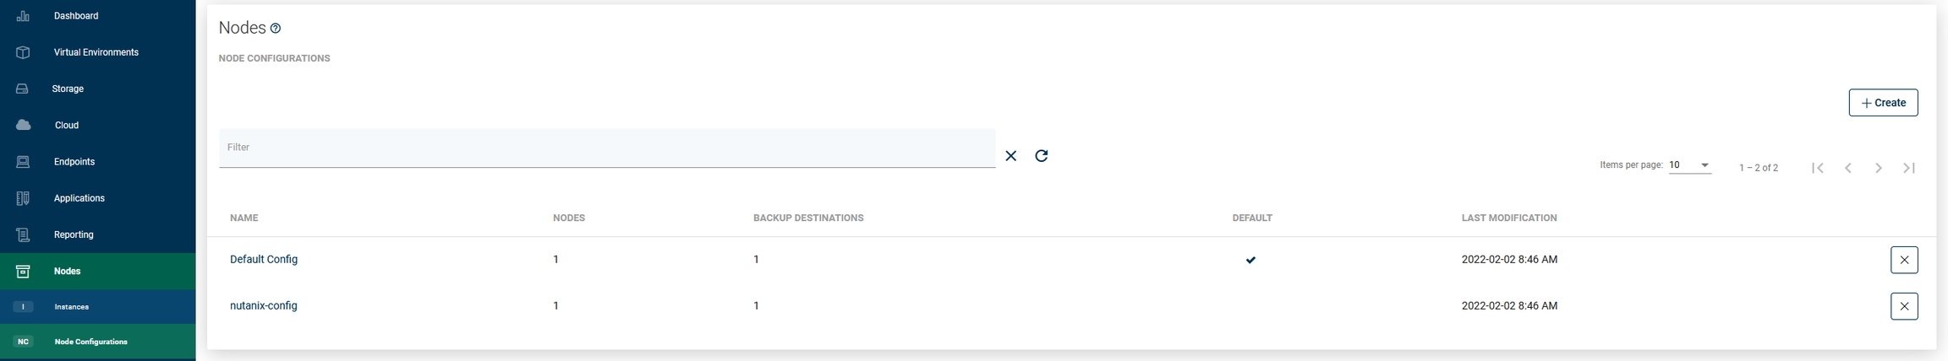1948x361 pixels.
Task: Select Instances in the sidebar submenu
Action: pyautogui.click(x=72, y=307)
